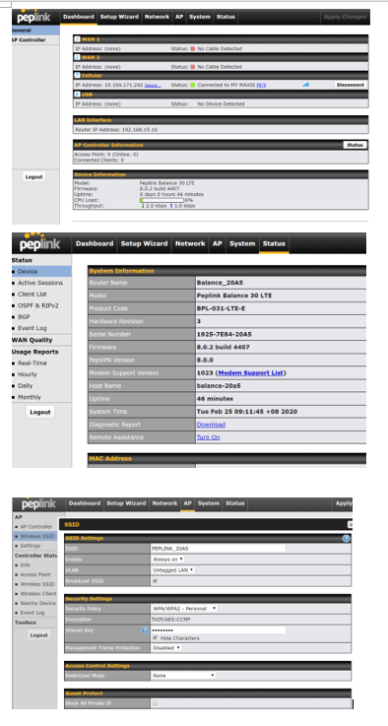Click the WAN 2 number icon on the dashboard

click(x=78, y=57)
